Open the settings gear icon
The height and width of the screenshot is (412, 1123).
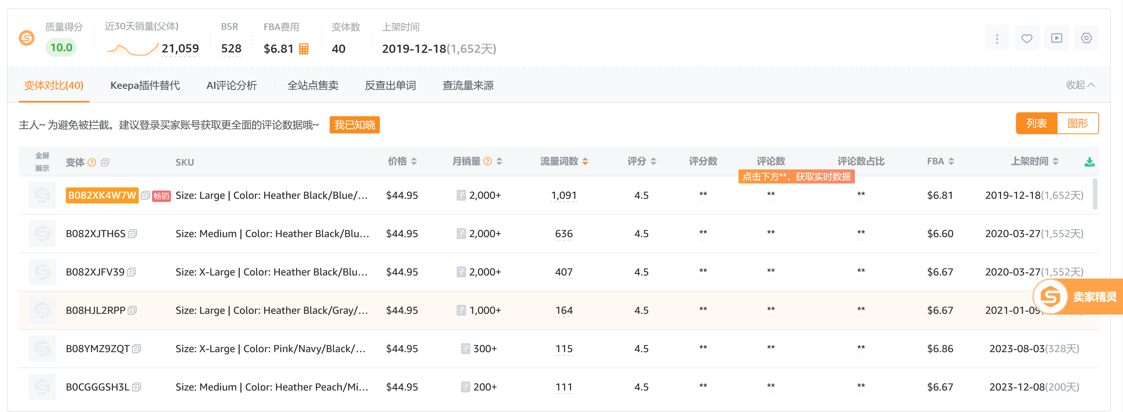tap(1086, 38)
